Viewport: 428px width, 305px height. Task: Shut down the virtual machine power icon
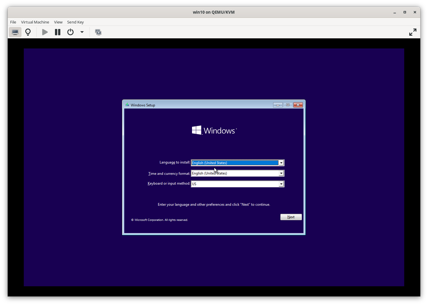(70, 32)
